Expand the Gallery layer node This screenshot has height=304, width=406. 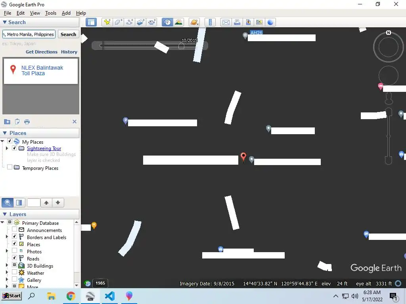[x=7, y=279]
